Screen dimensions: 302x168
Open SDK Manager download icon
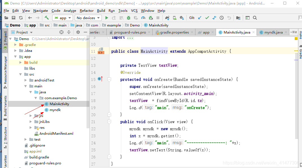point(182,18)
